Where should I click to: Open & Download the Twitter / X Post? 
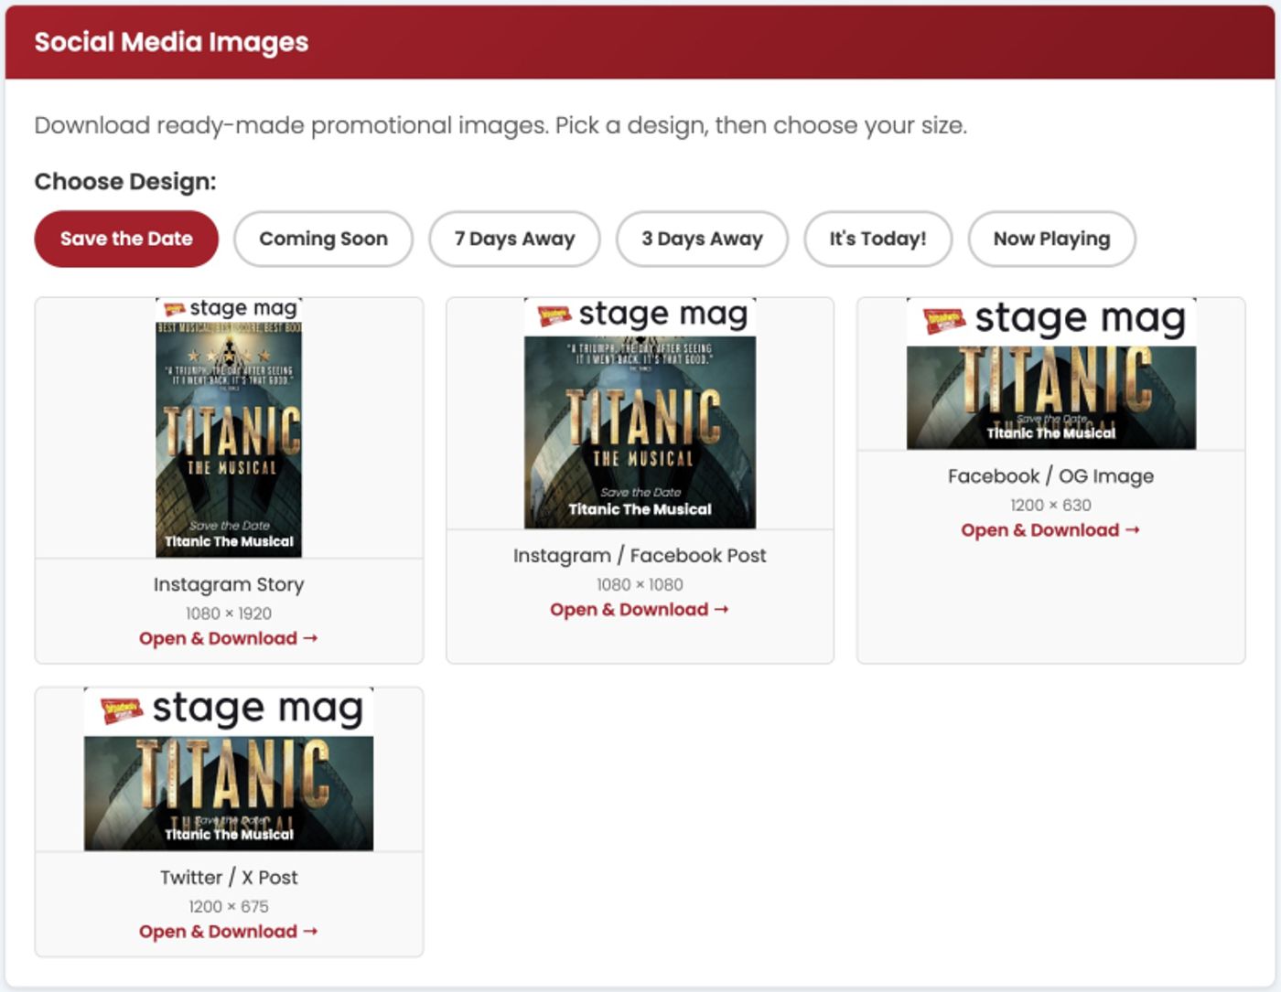pos(229,931)
